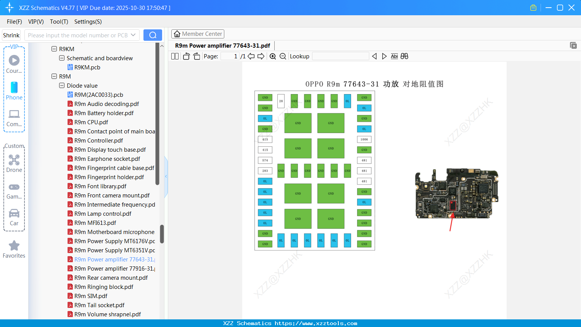Open the Settings(S) menu
The width and height of the screenshot is (581, 327).
pyautogui.click(x=88, y=22)
